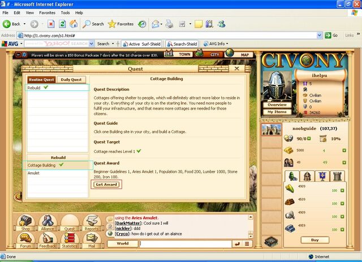
Task: Click the green plus beside iron 100
Action: coord(342,230)
